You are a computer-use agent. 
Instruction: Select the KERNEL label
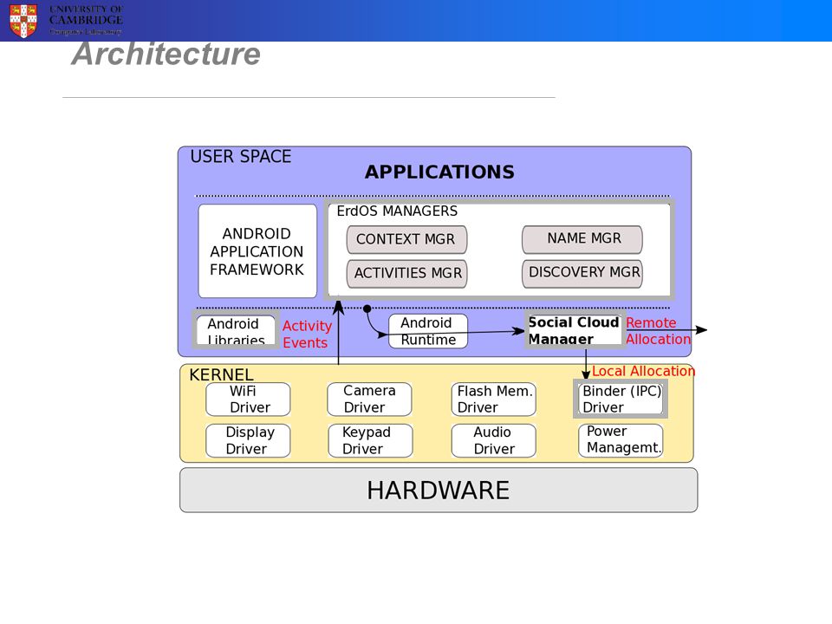tap(221, 374)
